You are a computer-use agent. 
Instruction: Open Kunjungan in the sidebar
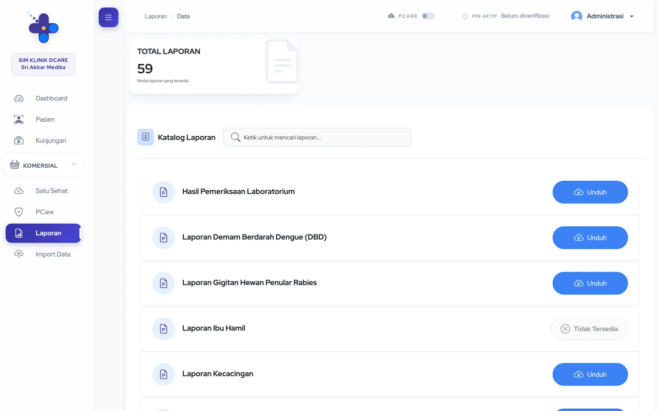43,141
